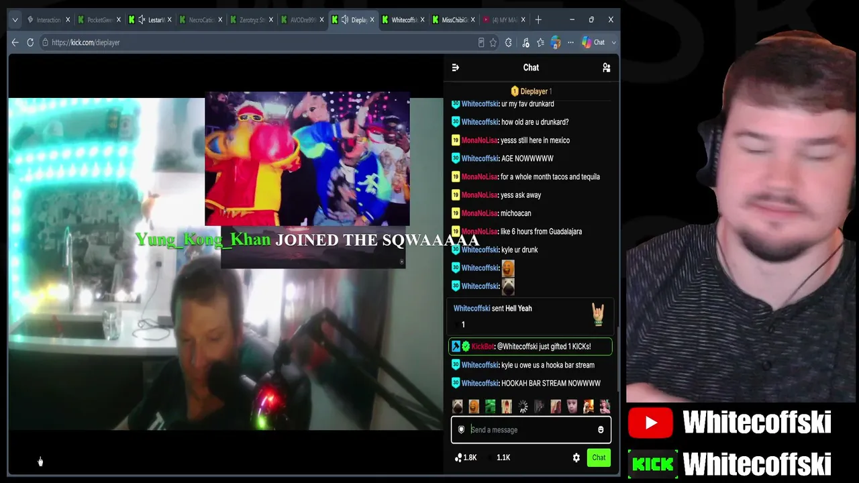Open Whitecoffski's name on 'ur my fav drunkard'
This screenshot has height=483, width=859.
(480, 104)
